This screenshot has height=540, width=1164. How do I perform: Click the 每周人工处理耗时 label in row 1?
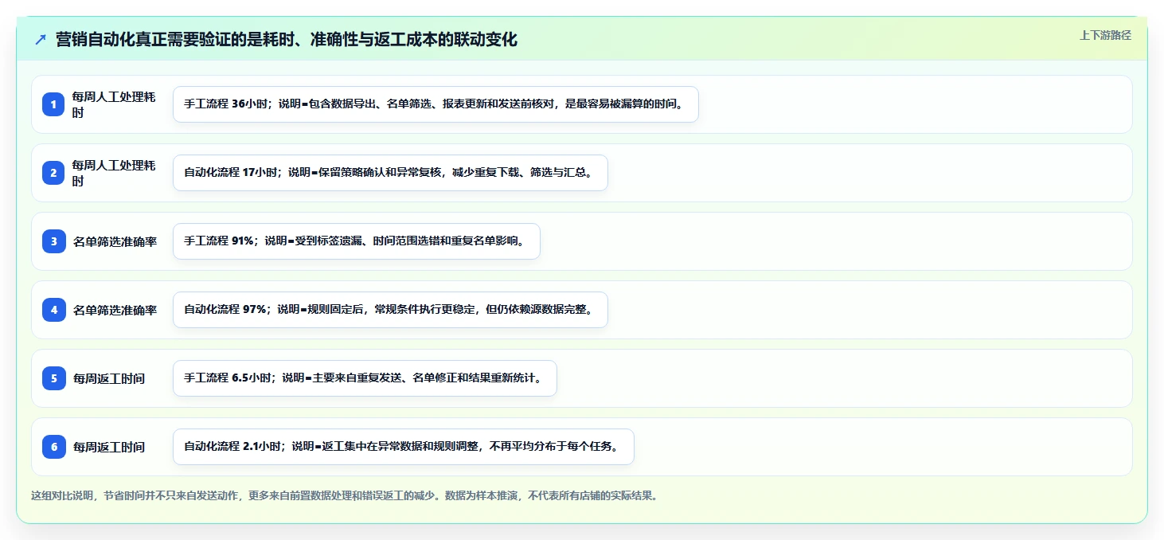(114, 104)
